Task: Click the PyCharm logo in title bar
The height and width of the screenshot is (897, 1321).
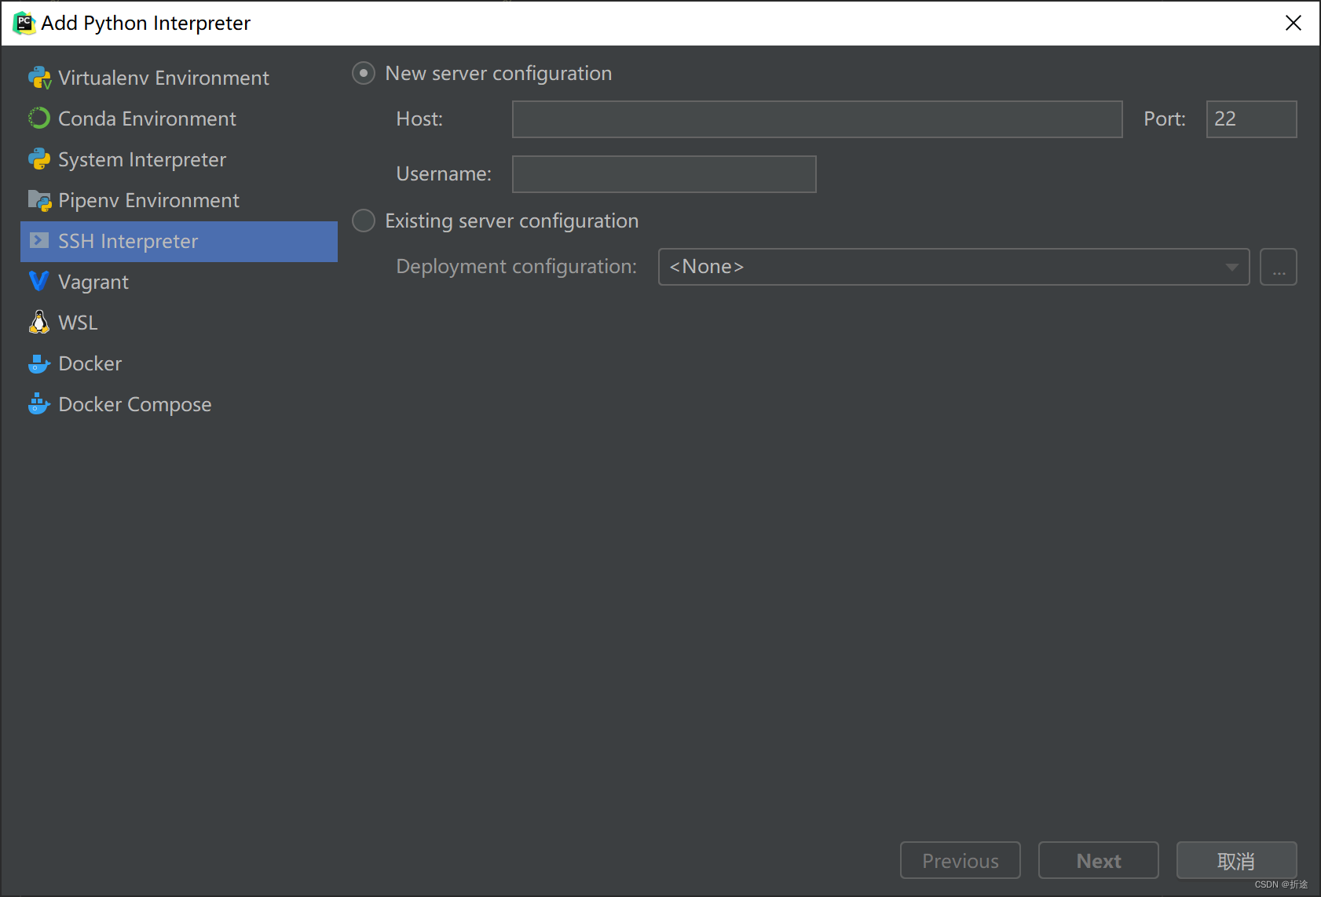Action: click(x=24, y=23)
